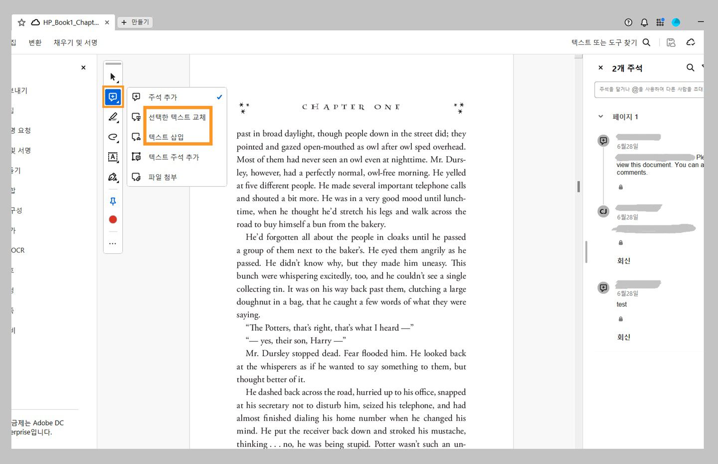Select the highlighter pen tool
The width and height of the screenshot is (718, 464).
point(113,117)
